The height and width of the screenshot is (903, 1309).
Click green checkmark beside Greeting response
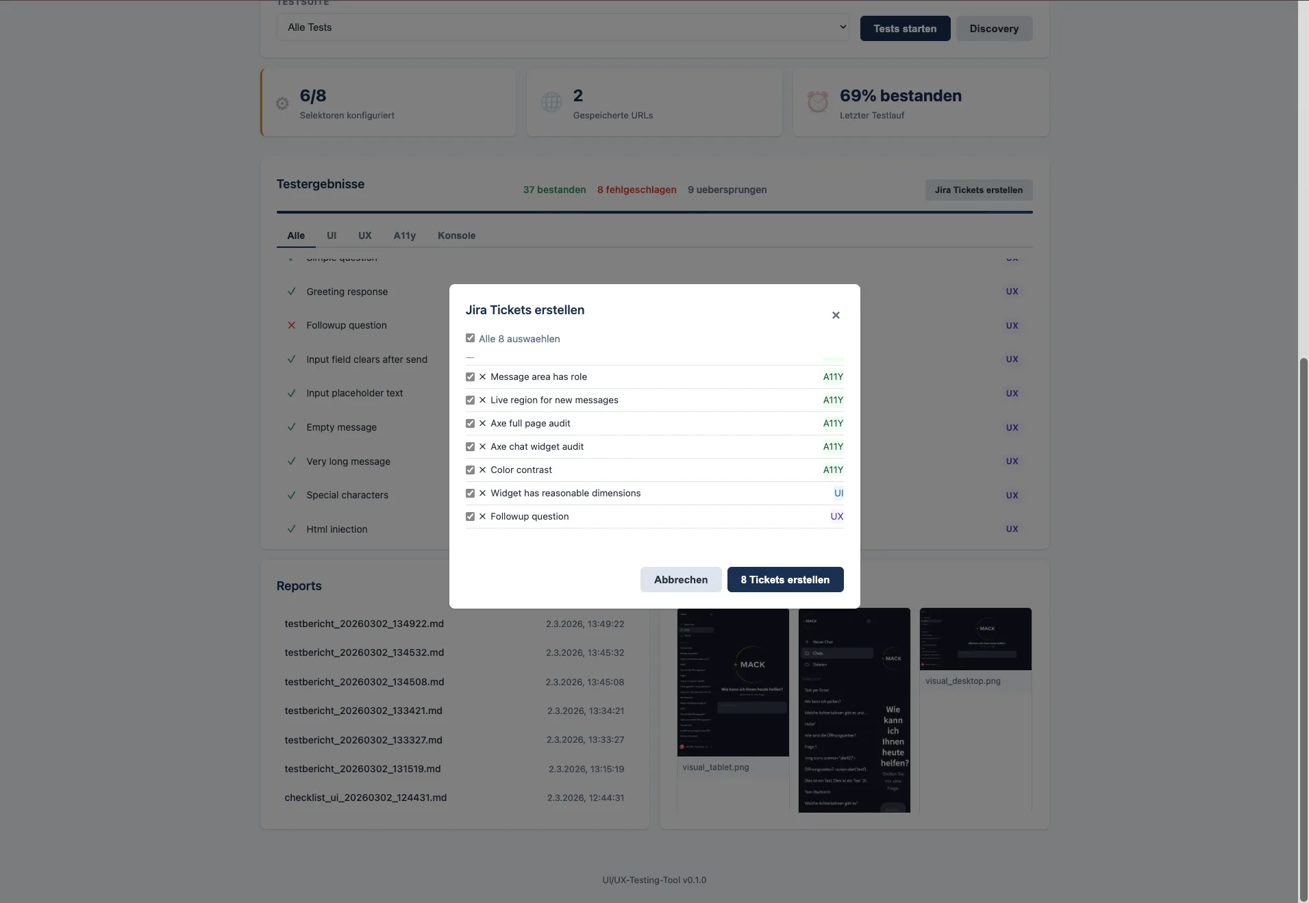point(292,292)
